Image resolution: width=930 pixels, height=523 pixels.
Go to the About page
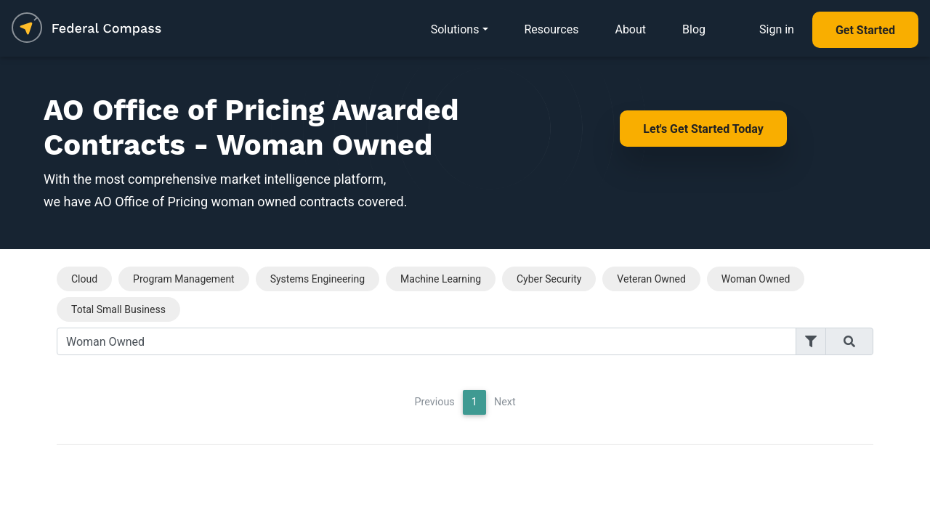(630, 30)
